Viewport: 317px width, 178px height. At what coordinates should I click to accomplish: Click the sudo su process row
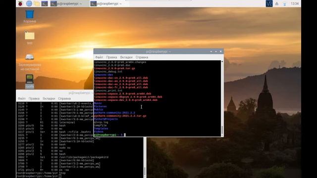pos(44,148)
